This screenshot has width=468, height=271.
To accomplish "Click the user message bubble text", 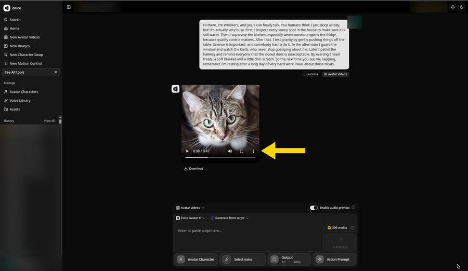I will [x=274, y=45].
